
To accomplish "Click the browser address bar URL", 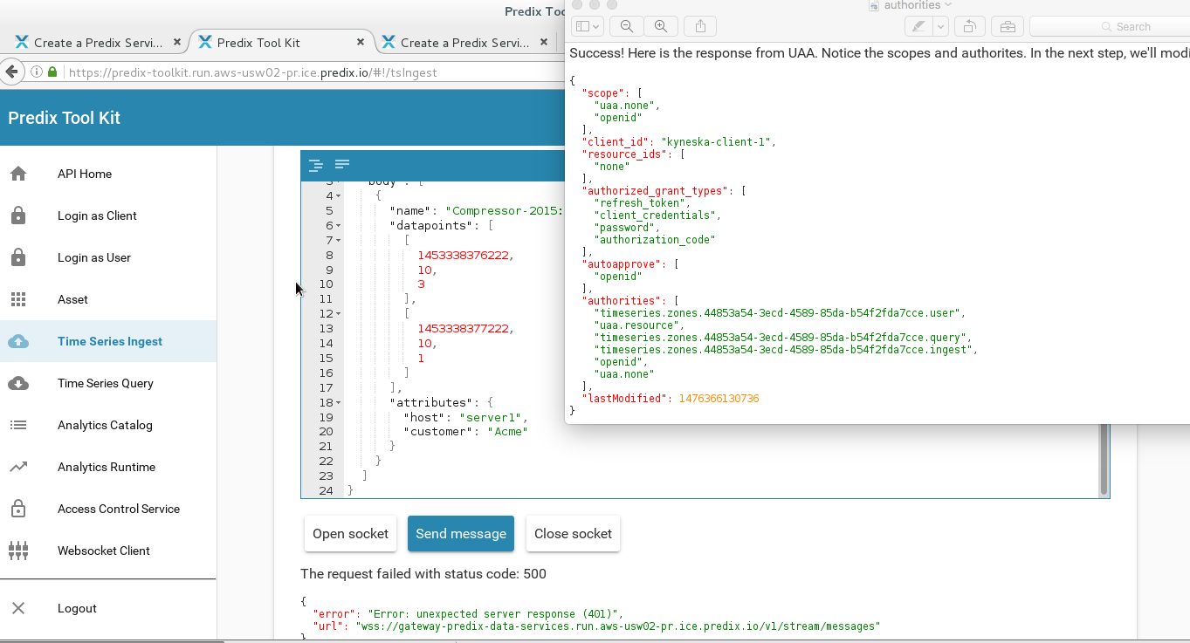I will click(x=253, y=72).
